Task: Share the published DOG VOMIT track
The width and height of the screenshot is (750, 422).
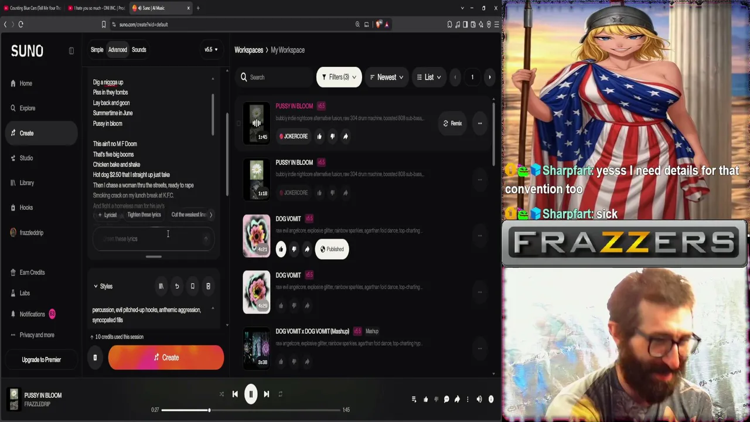Action: click(x=306, y=249)
